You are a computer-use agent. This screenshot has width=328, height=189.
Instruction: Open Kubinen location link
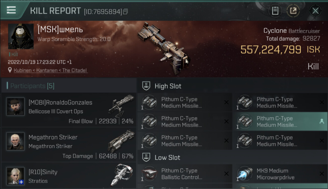coord(23,71)
